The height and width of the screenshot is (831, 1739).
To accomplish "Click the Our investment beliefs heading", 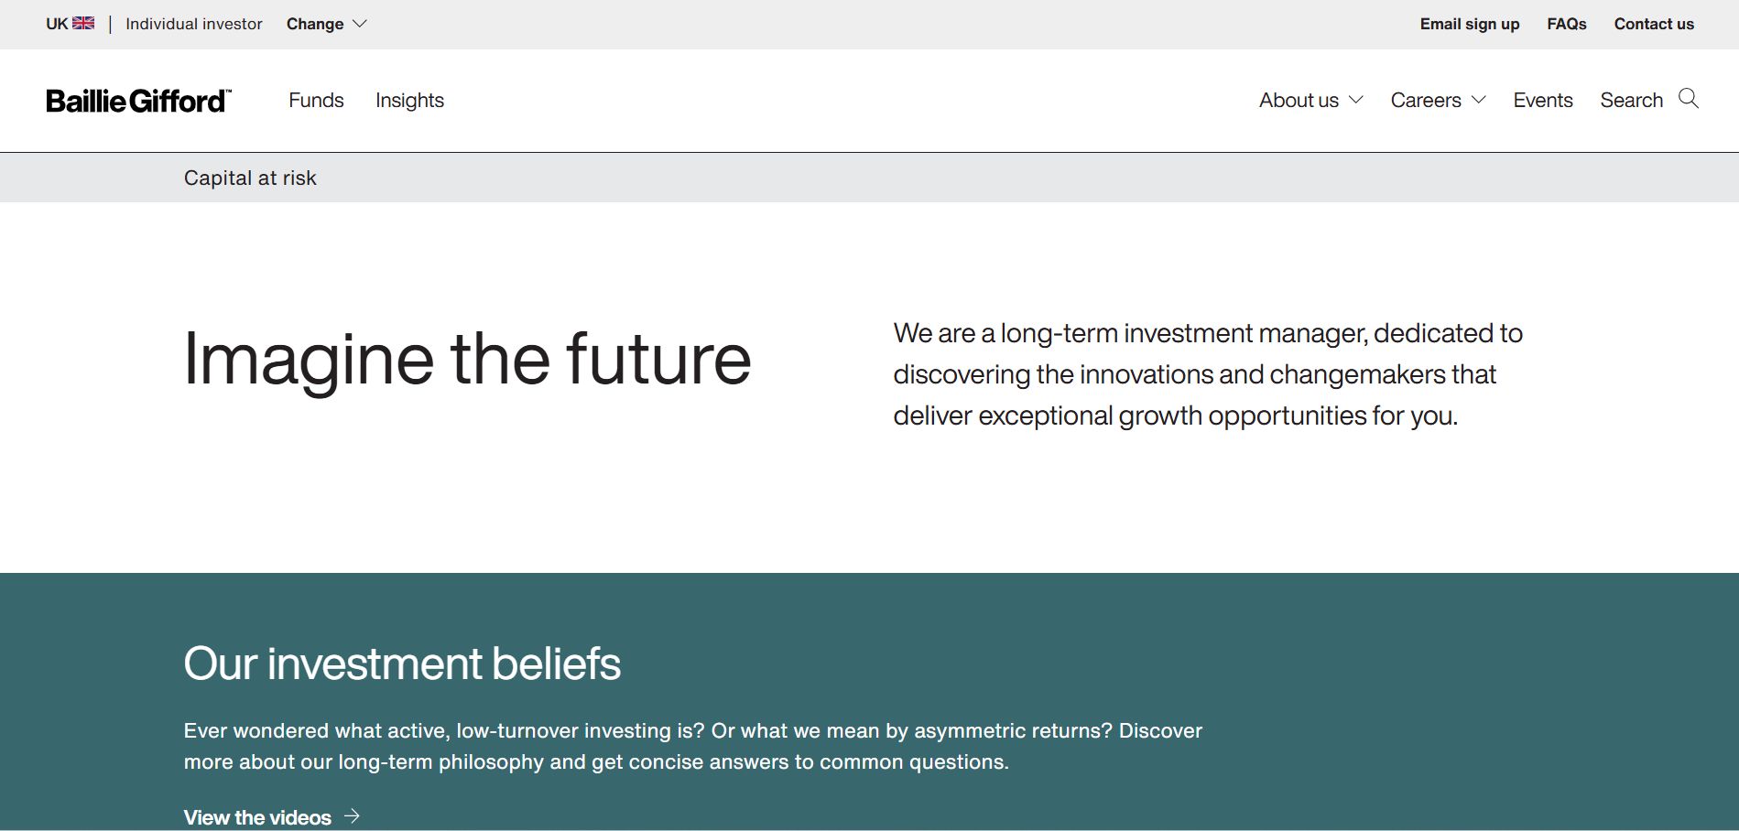I will click(402, 664).
